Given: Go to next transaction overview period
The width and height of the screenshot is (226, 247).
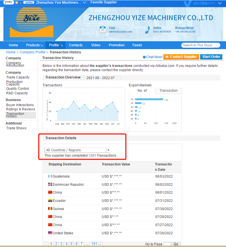Looking at the screenshot, I should pos(118,78).
